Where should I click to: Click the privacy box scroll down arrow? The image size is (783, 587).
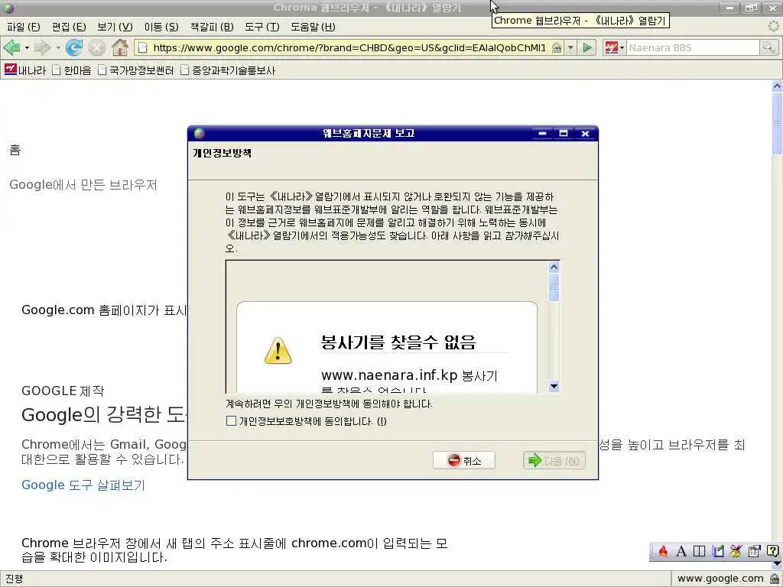coord(554,386)
